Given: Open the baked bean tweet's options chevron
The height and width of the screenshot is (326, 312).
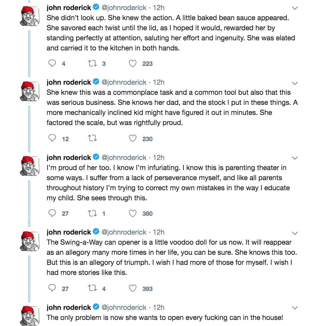Looking at the screenshot, I should coord(295,8).
